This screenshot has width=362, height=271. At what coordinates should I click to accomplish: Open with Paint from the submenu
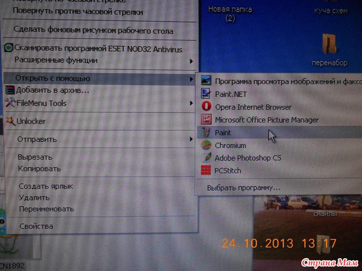click(x=223, y=133)
